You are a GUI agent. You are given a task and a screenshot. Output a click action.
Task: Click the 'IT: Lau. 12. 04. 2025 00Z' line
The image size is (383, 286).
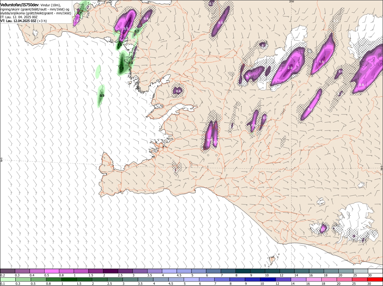[x=19, y=17]
